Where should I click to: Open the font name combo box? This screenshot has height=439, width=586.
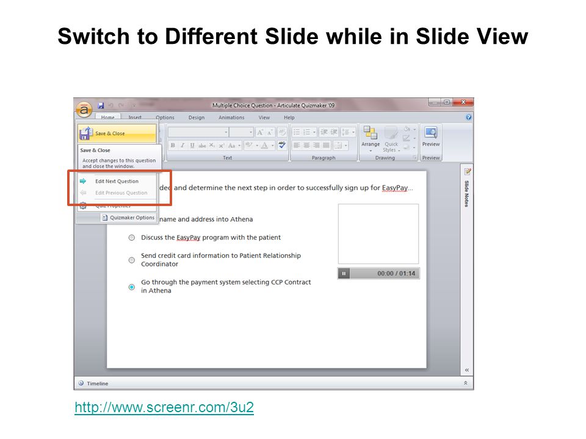(x=198, y=132)
